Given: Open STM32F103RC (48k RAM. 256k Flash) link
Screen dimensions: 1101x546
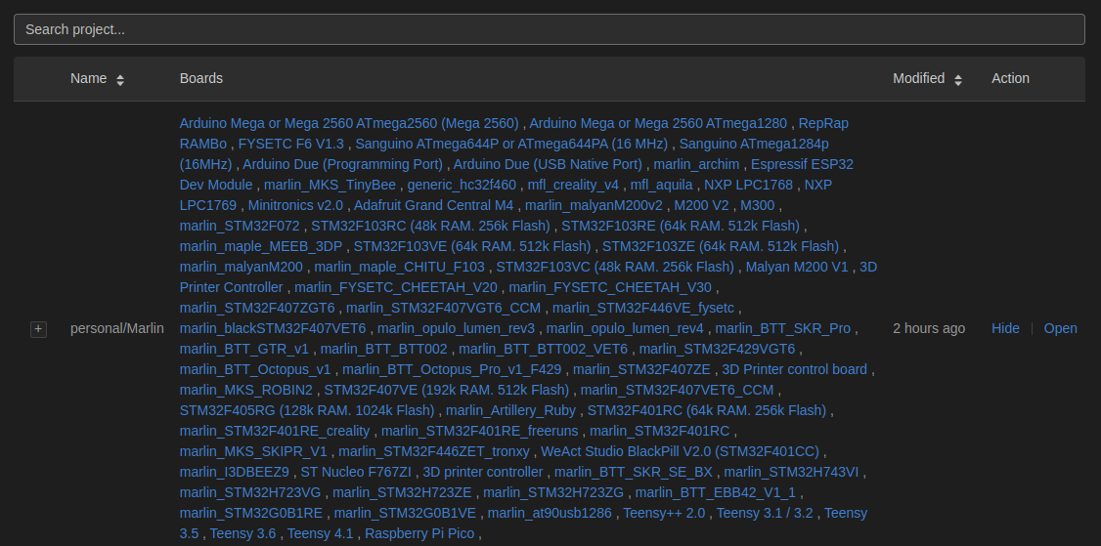Looking at the screenshot, I should (430, 226).
